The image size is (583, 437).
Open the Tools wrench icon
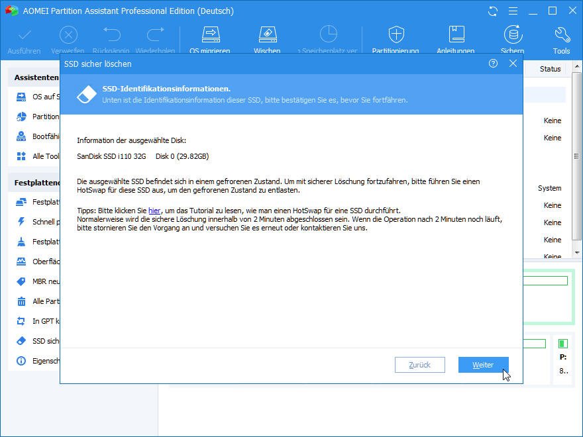[x=561, y=40]
